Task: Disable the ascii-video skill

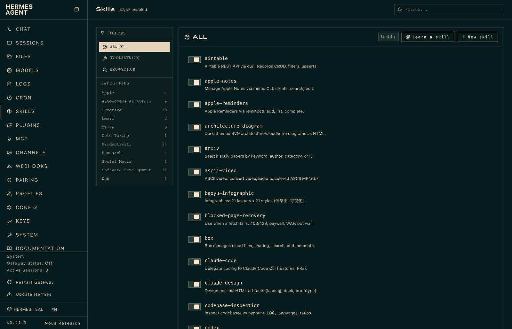Action: (194, 172)
